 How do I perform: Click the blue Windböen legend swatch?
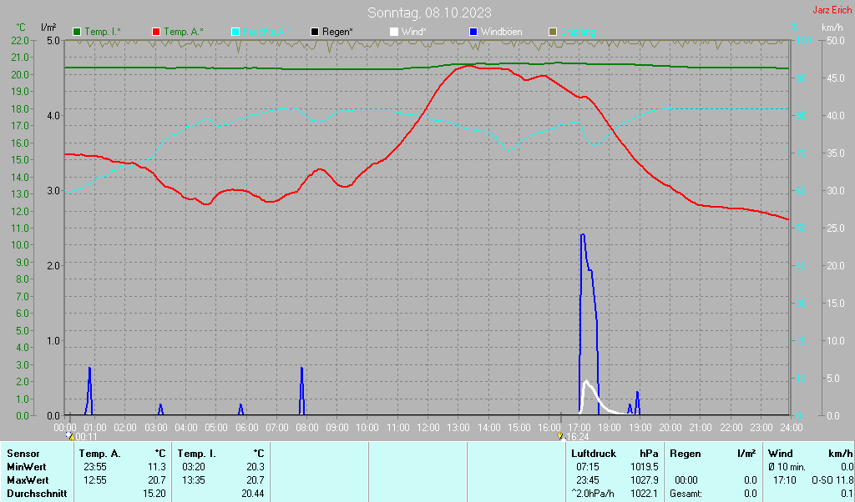pyautogui.click(x=473, y=33)
